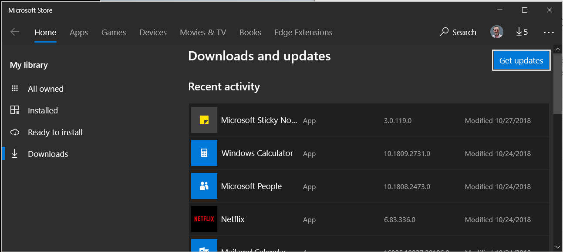Viewport: 563px width, 252px height.
Task: Click the Downloads and updates heading
Action: [260, 56]
